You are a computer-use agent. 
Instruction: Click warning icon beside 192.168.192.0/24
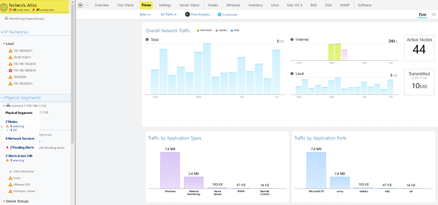pyautogui.click(x=10, y=64)
